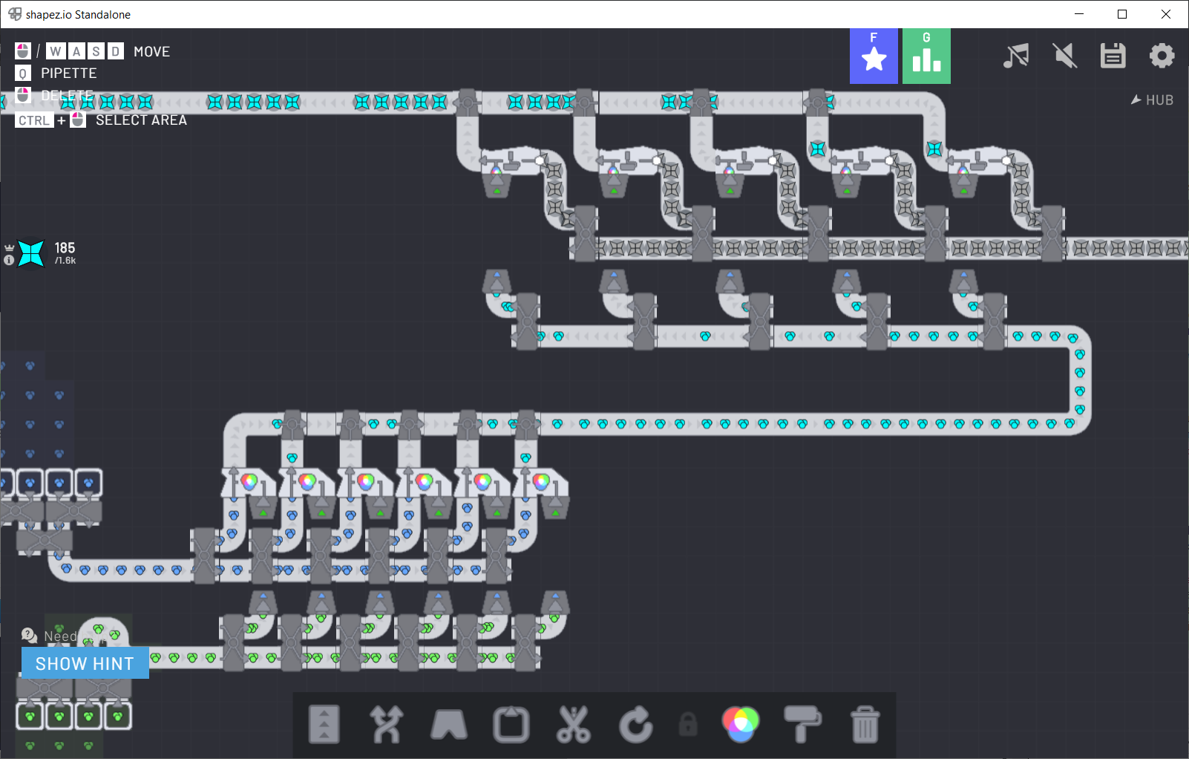Image resolution: width=1189 pixels, height=759 pixels.
Task: Click the CTRL key hint box
Action: 34,120
